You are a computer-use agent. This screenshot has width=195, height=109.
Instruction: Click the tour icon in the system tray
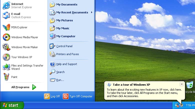pos(182,105)
